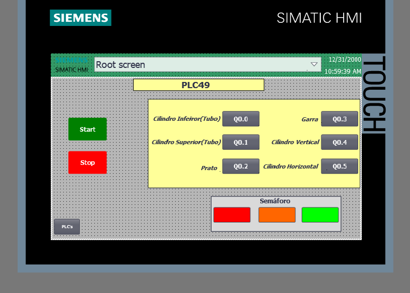Toggle output Q0.5 for Cilindro Horizontal
The image size is (410, 293).
tap(340, 166)
